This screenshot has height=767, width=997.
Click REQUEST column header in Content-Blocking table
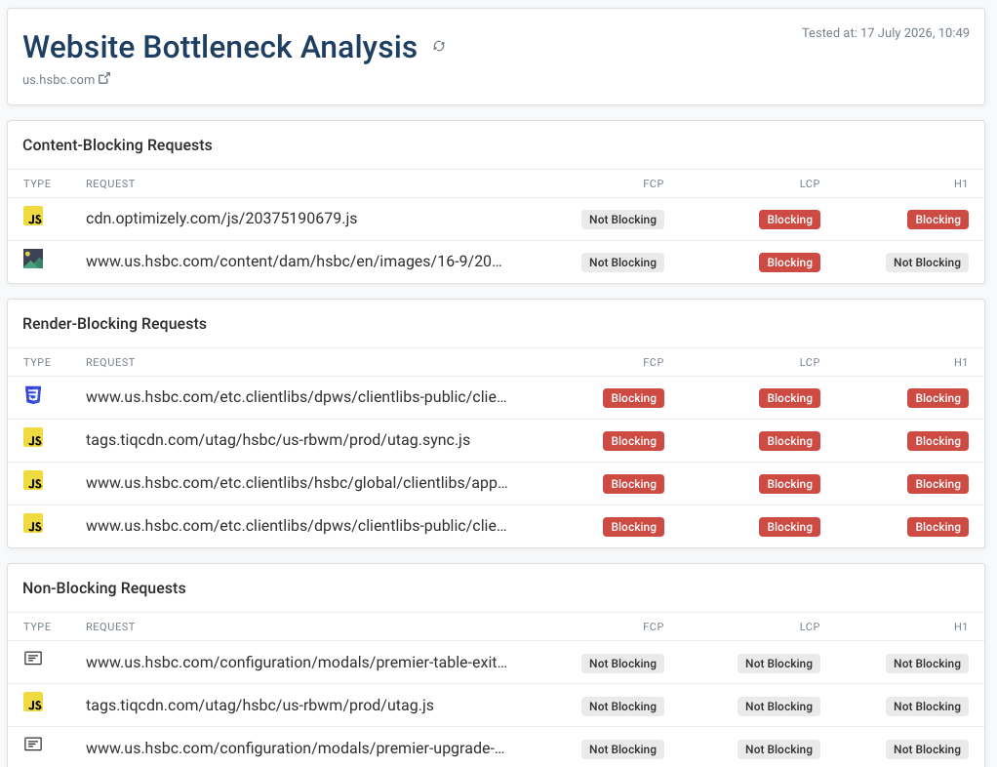coord(110,183)
